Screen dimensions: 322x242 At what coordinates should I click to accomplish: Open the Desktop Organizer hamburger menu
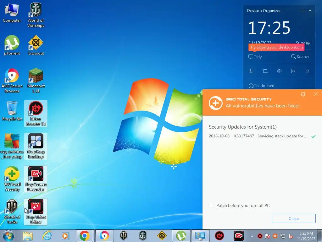point(303,11)
